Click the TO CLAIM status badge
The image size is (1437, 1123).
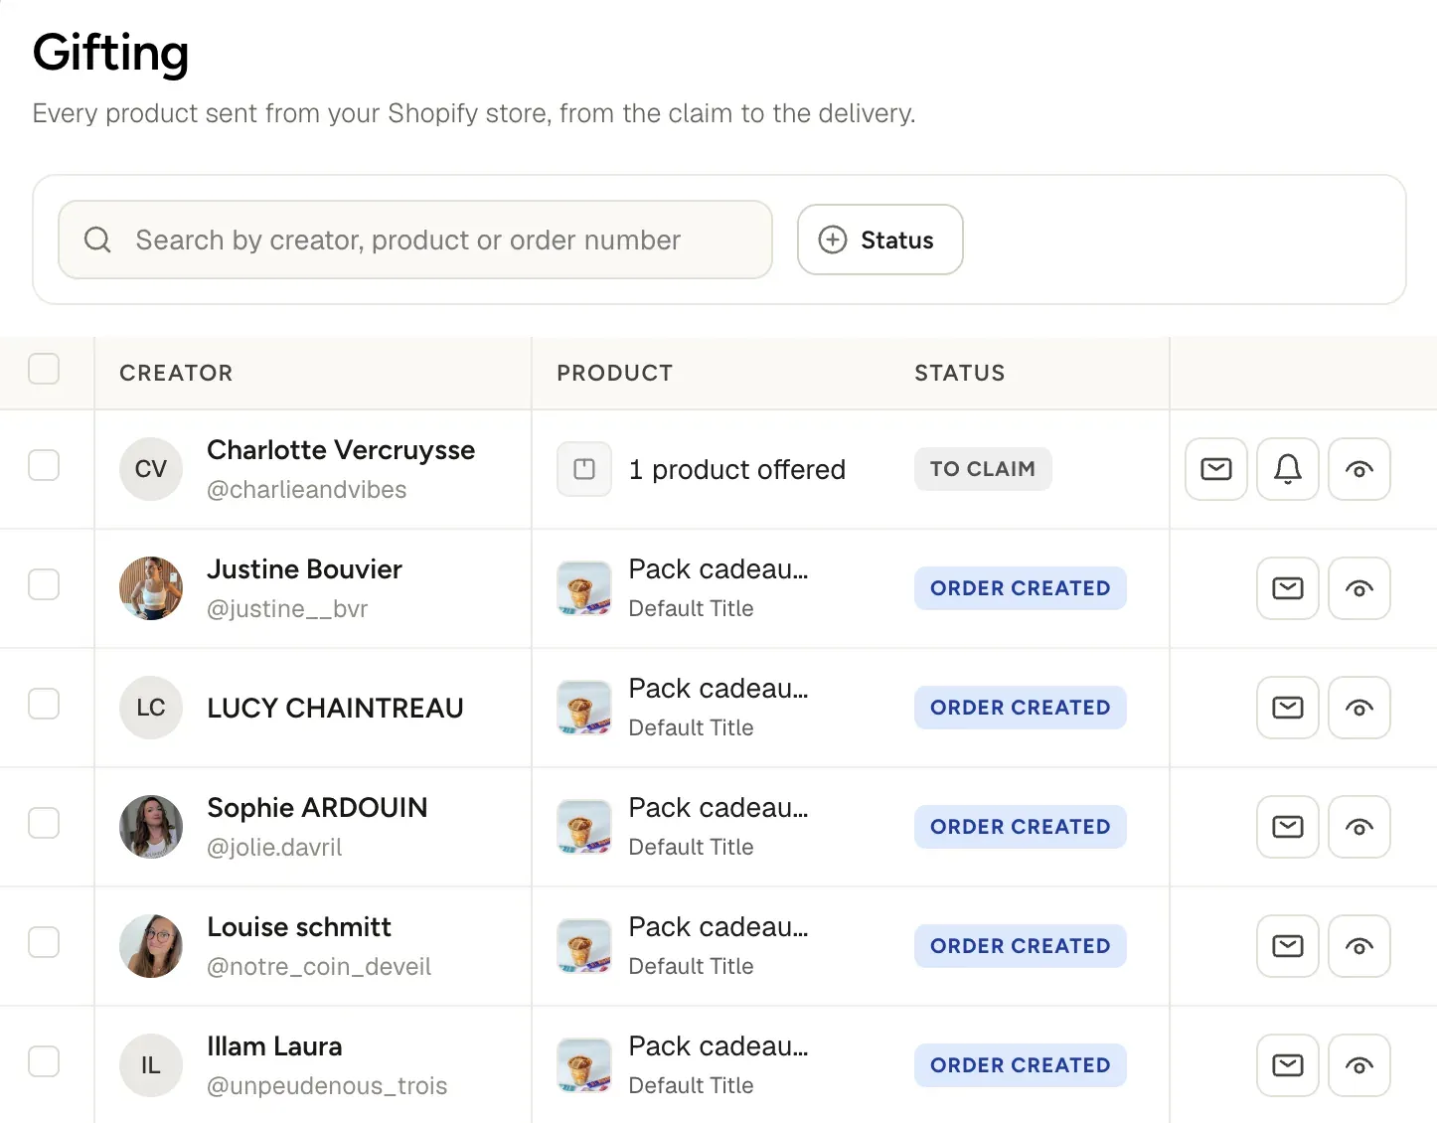pos(983,469)
